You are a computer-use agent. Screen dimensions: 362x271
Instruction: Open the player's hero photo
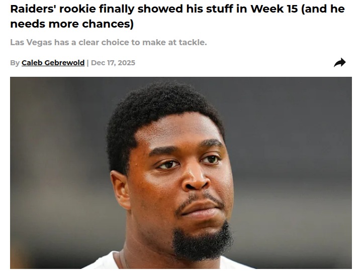pyautogui.click(x=181, y=173)
